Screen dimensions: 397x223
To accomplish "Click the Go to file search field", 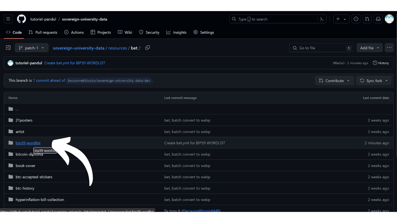I will coord(321,48).
